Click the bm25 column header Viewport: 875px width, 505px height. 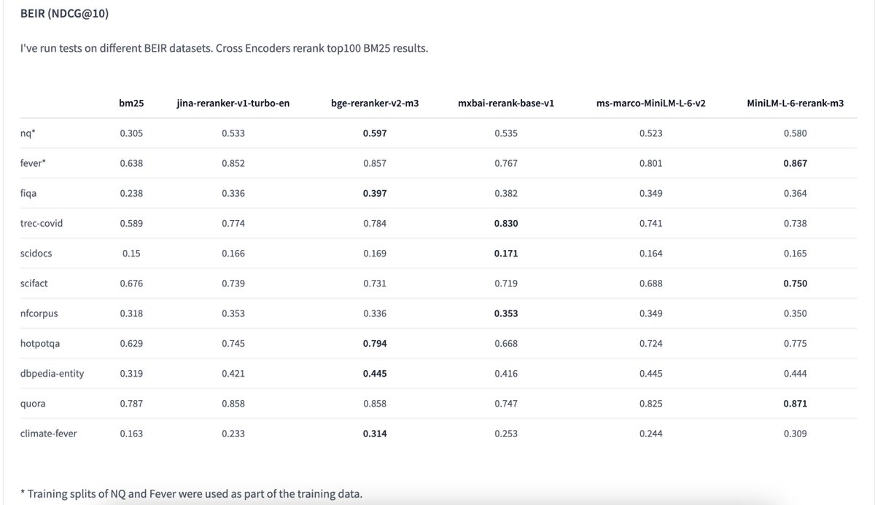click(131, 103)
